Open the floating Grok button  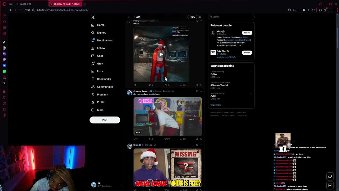coord(330,176)
